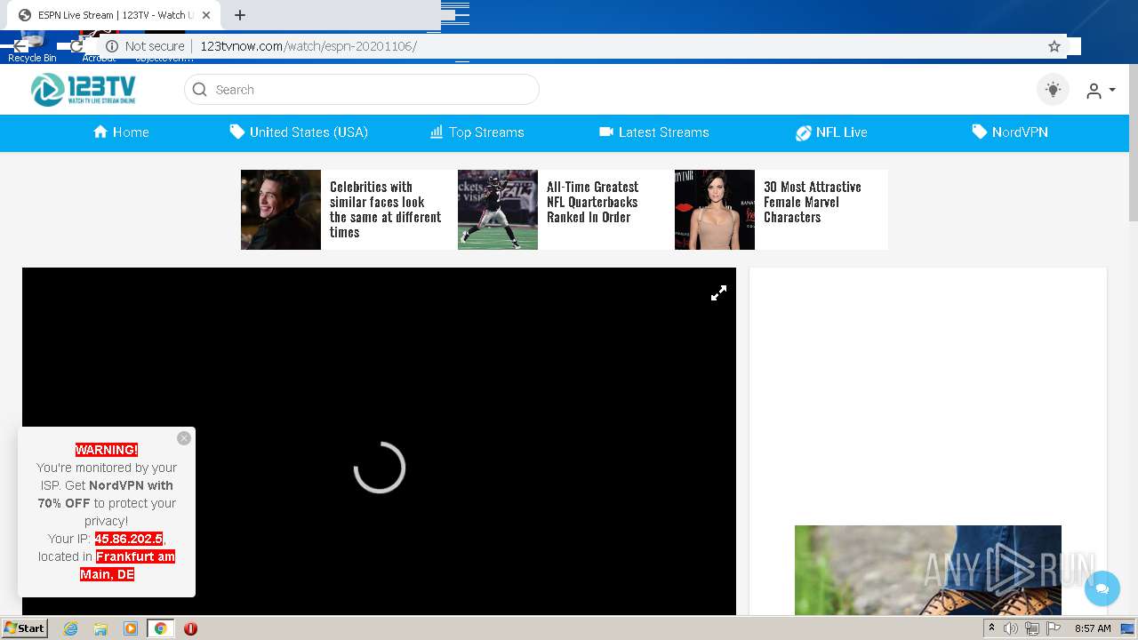Toggle dark mode lightbulb button
This screenshot has width=1138, height=640.
1054,90
